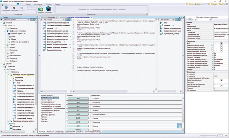The width and height of the screenshot is (229, 138).
Task: Insert the ADD function button
Action: tap(78, 98)
